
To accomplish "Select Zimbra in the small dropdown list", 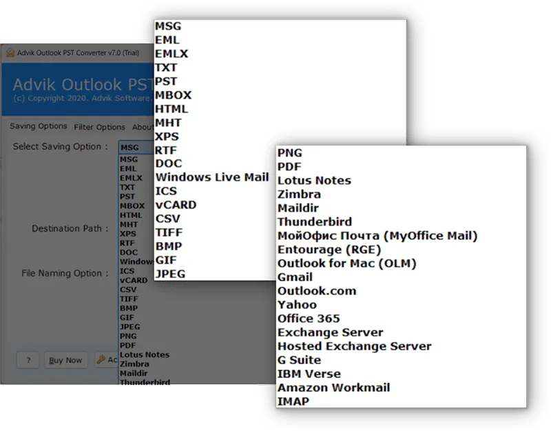I will [x=134, y=364].
